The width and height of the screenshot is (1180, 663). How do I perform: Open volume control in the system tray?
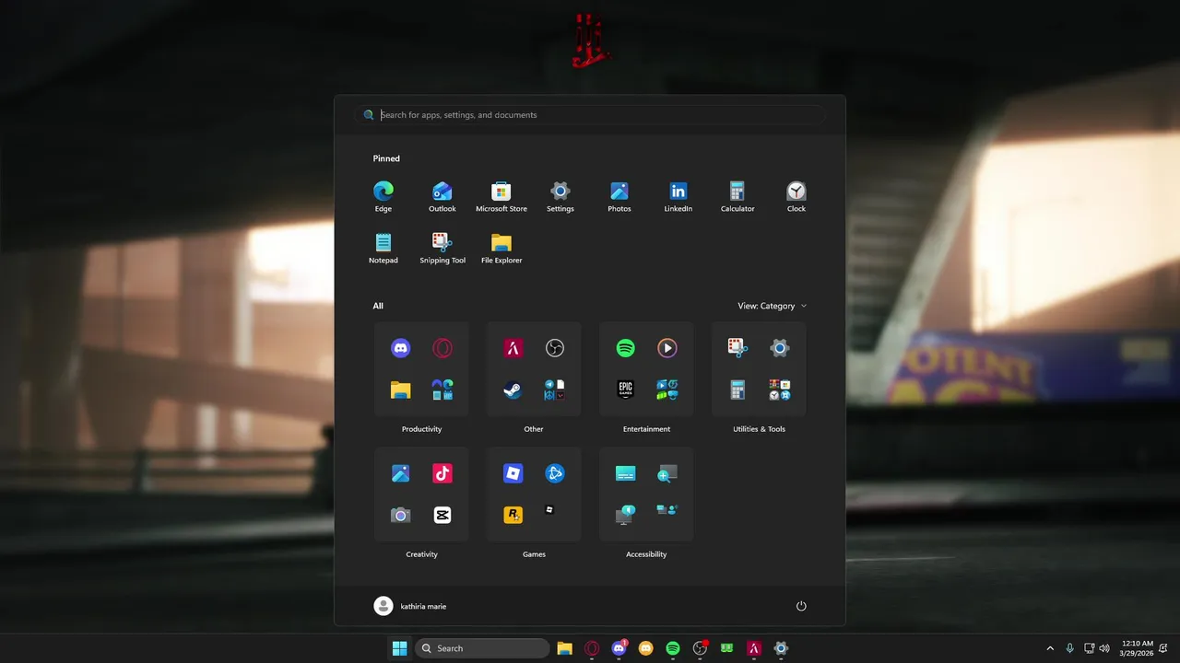click(1104, 648)
